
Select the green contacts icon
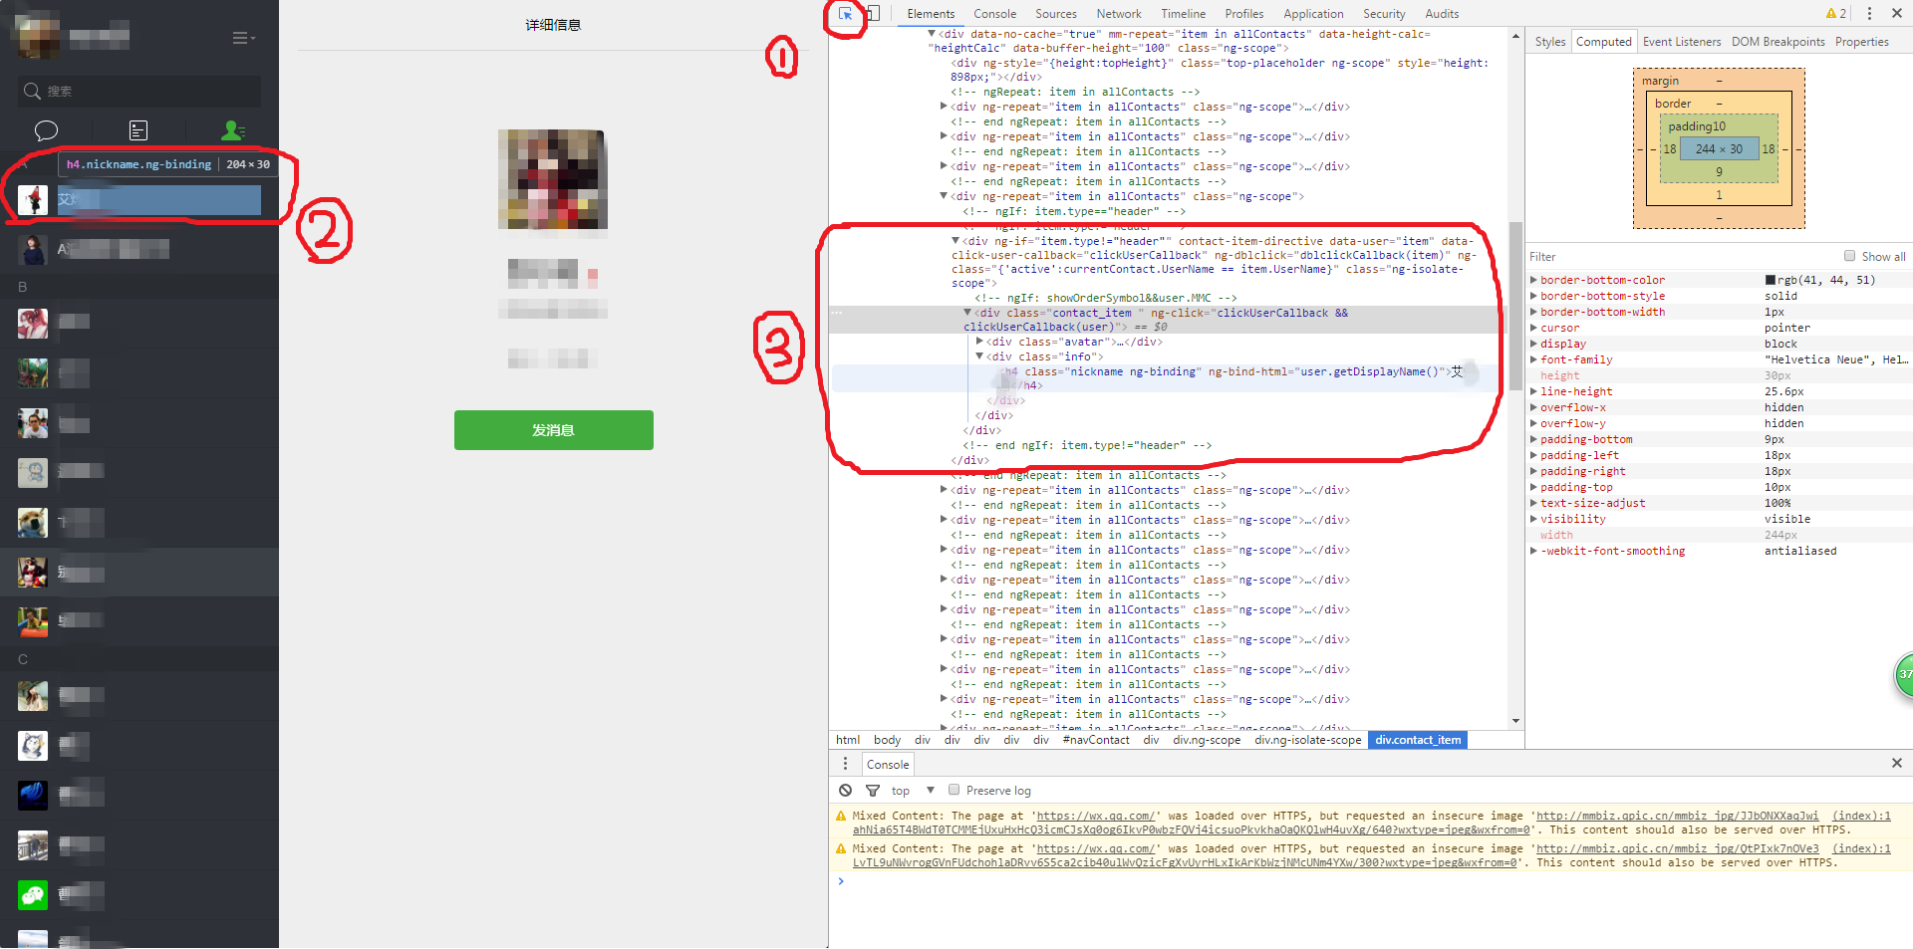(x=232, y=130)
